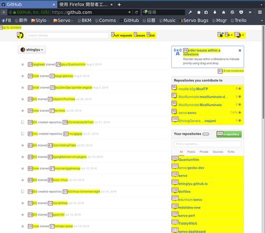Image resolution: width=265 pixels, height=233 pixels.
Task: Go to Firefox home icon
Action: pos(224,12)
